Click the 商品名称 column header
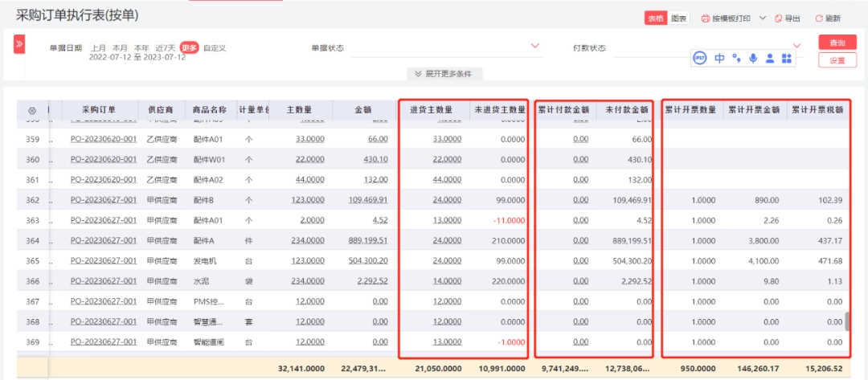Viewport: 868px width, 380px height. 209,109
